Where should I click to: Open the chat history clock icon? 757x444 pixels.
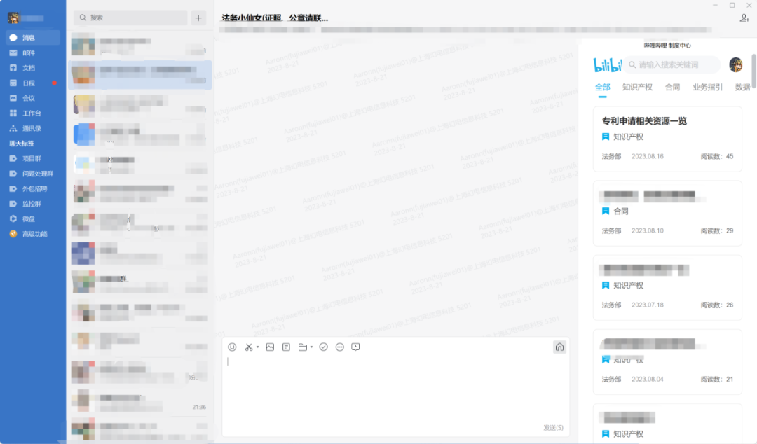coord(356,347)
